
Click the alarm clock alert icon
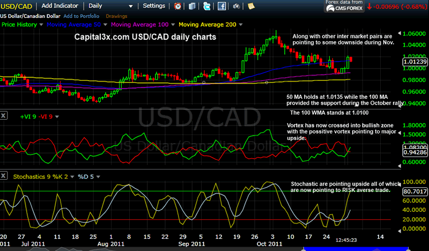tap(178, 6)
